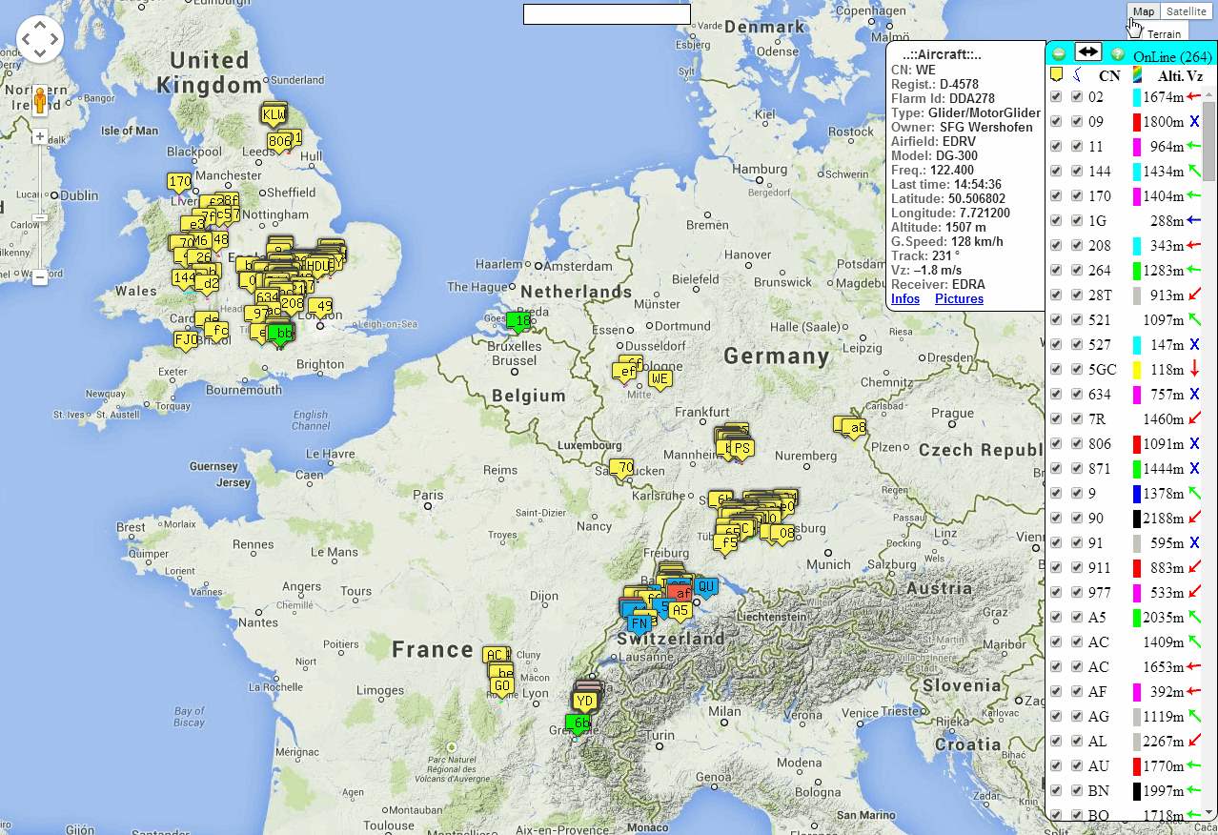Click the red color swatch for glider 09
The height and width of the screenshot is (835, 1218).
(x=1136, y=122)
